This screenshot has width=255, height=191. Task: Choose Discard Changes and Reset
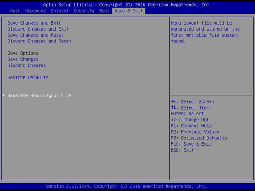[x=39, y=41]
